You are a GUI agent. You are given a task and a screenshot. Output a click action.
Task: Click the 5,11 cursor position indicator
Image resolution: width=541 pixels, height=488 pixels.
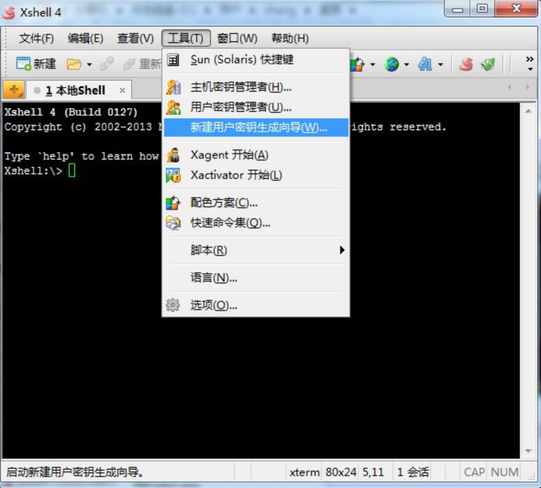tap(373, 472)
